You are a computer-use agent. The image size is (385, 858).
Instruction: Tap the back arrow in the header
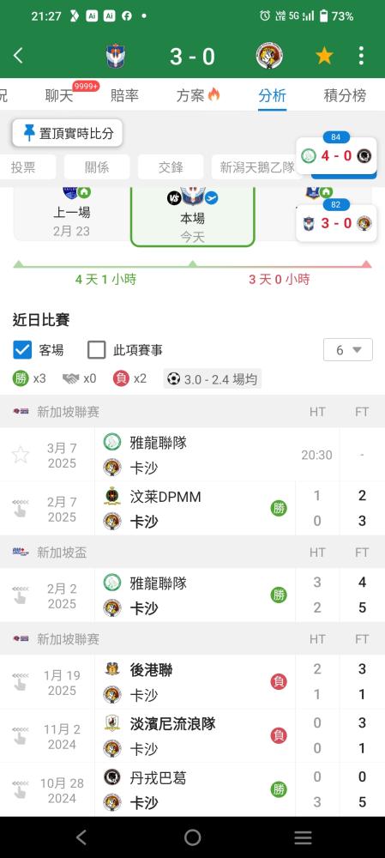click(x=18, y=55)
